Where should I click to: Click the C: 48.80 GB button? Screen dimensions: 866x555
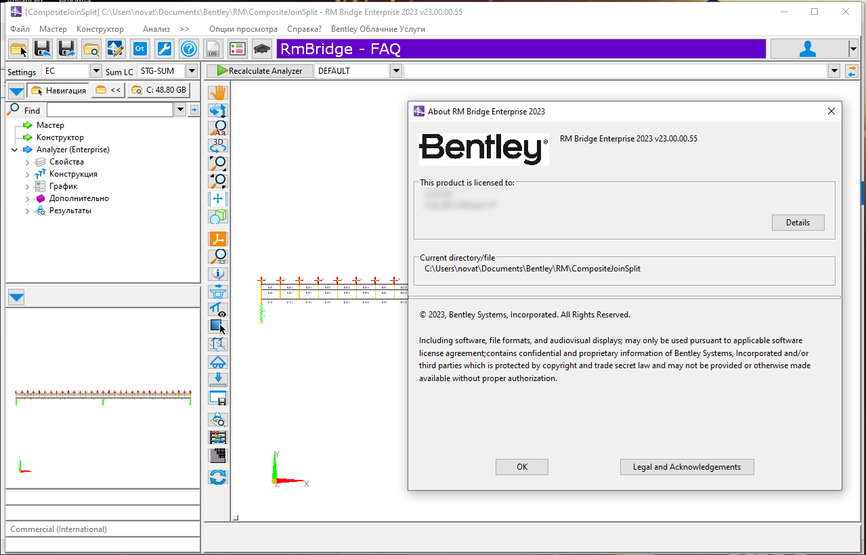pos(158,90)
